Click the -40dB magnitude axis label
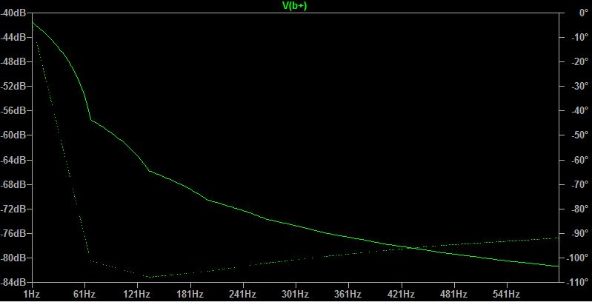 pos(13,13)
